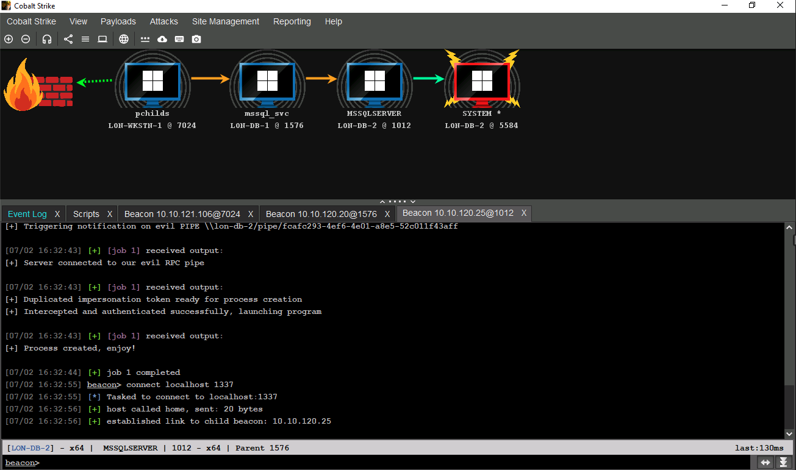Switch to session table view with the lines icon
Image resolution: width=796 pixels, height=470 pixels.
tap(85, 39)
